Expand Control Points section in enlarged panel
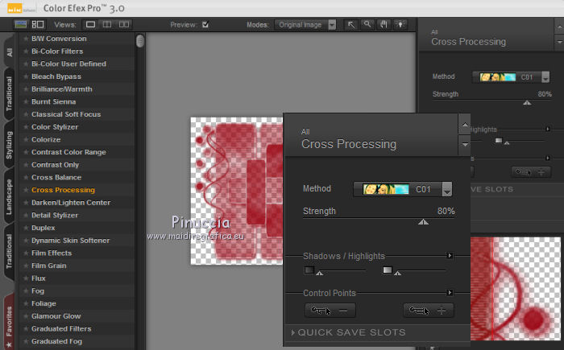Image resolution: width=564 pixels, height=350 pixels. [450, 293]
